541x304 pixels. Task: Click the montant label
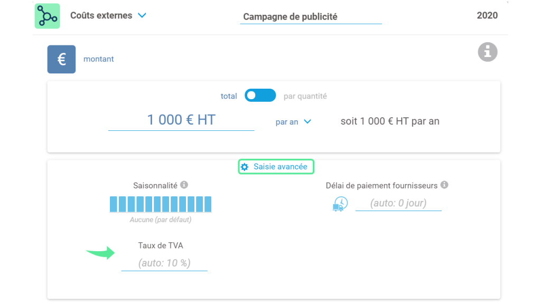pos(99,59)
